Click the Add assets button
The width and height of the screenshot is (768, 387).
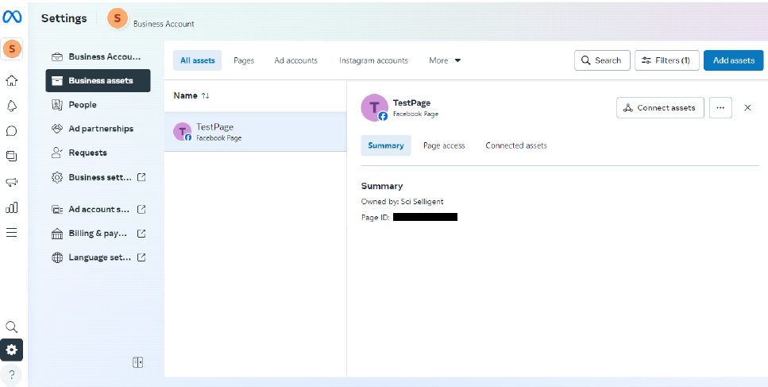click(x=733, y=60)
